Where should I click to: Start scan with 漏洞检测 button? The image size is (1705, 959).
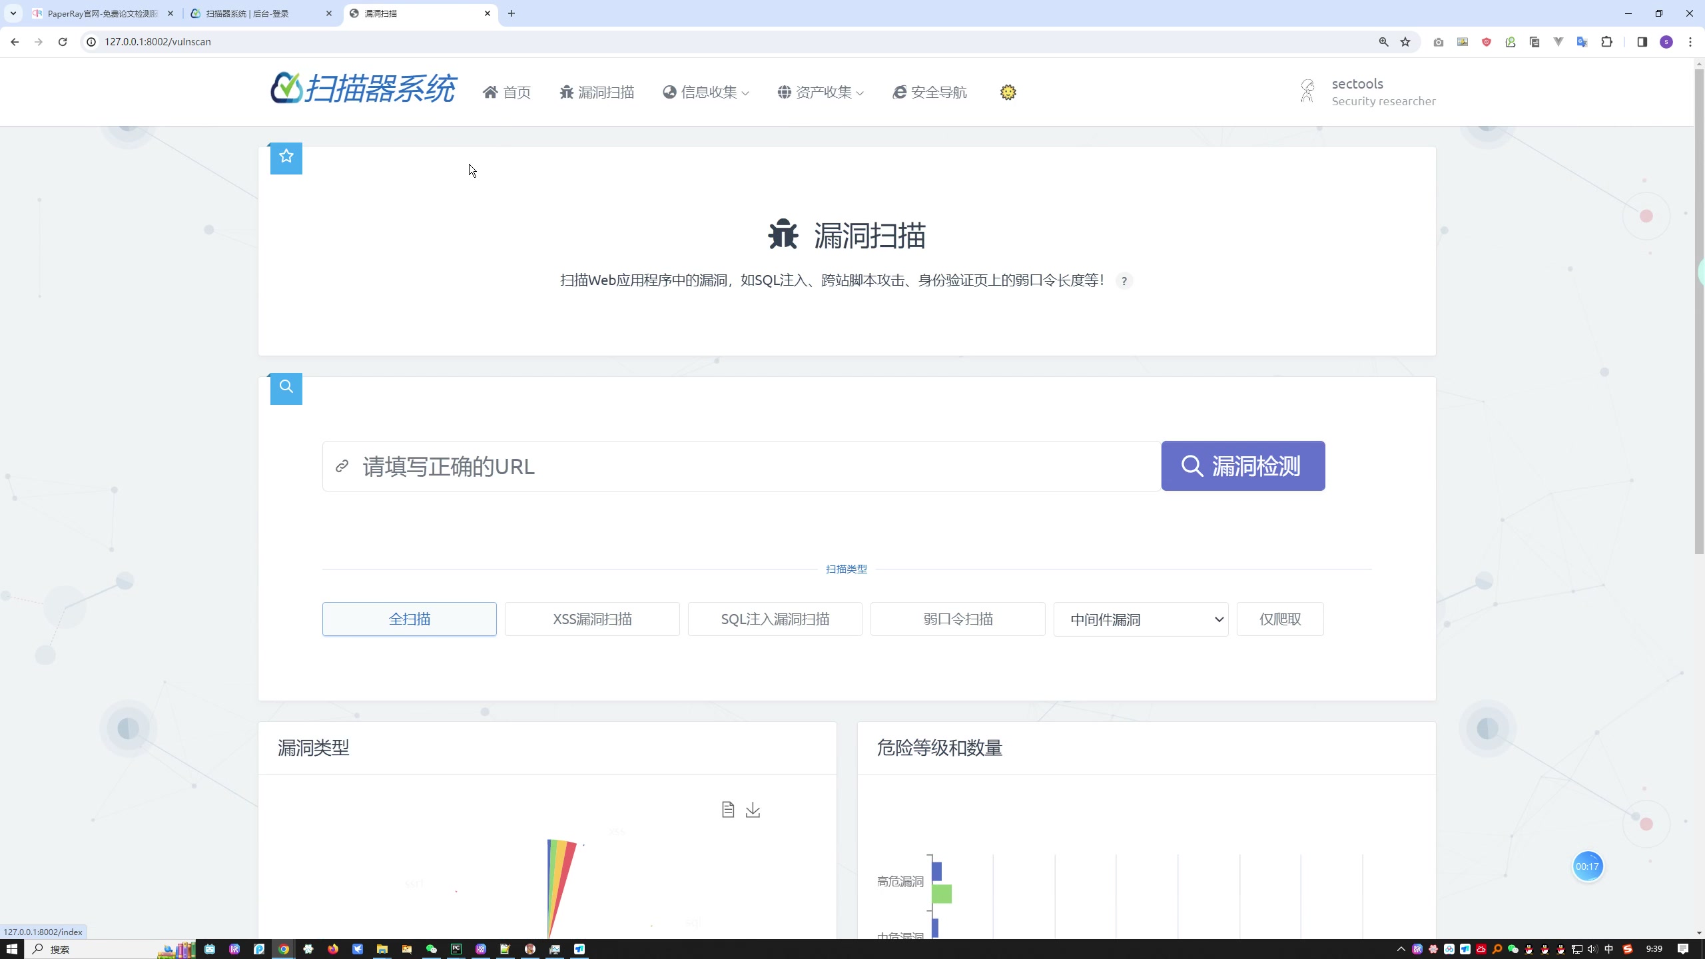[x=1243, y=466]
